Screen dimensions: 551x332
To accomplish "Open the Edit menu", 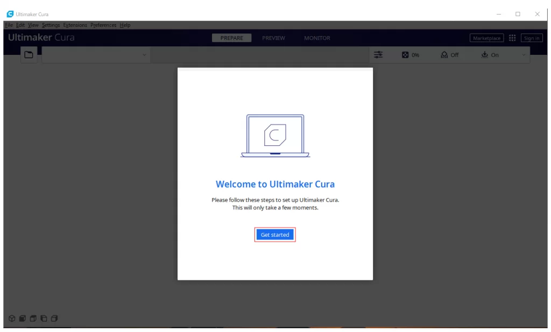I will 20,25.
